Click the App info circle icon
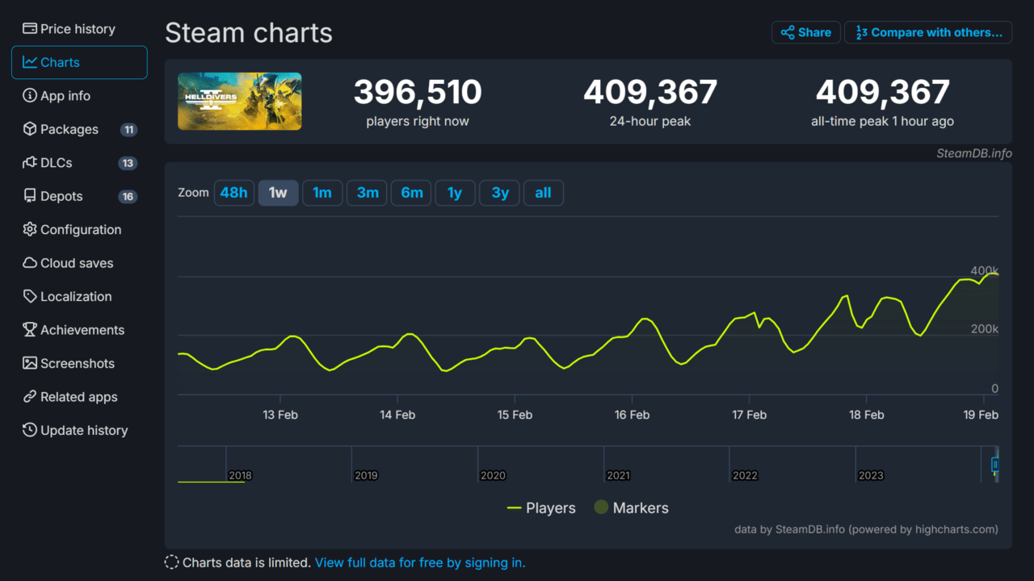Viewport: 1034px width, 581px height. [30, 96]
